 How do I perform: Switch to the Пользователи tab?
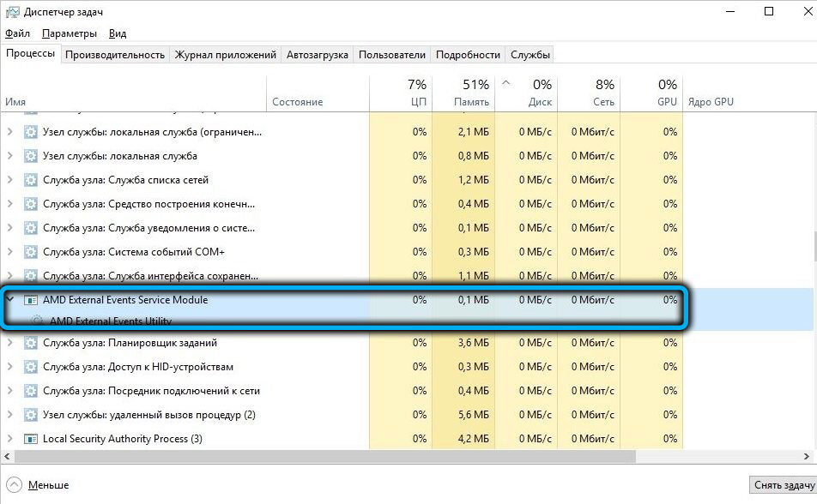[392, 55]
